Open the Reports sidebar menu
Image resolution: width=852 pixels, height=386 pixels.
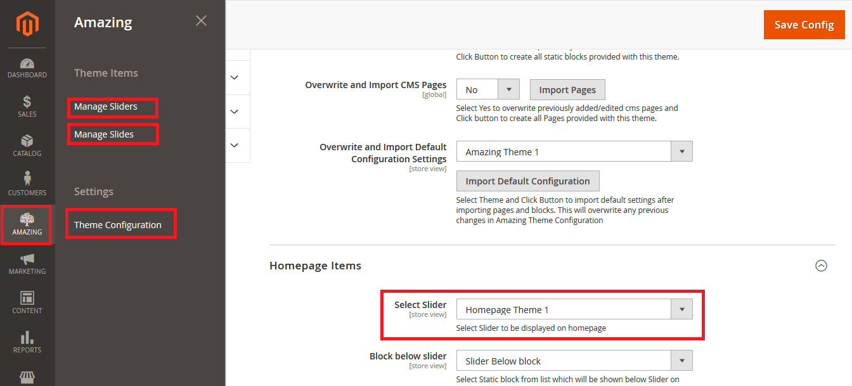27,342
